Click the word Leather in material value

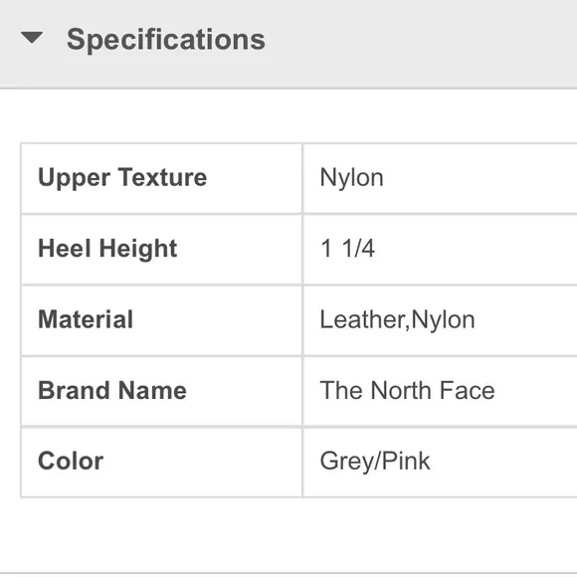tap(362, 319)
